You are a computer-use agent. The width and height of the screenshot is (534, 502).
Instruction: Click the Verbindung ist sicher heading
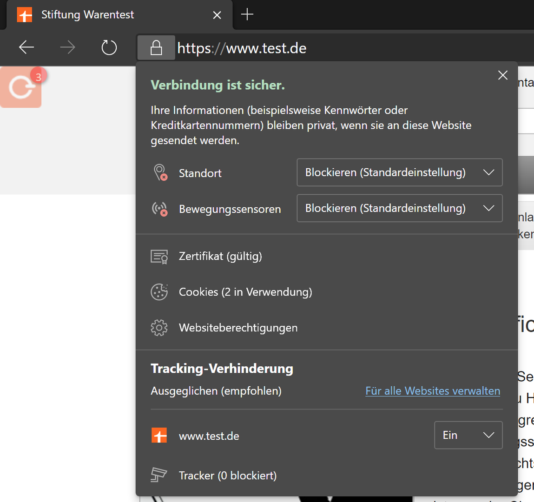[x=218, y=85]
